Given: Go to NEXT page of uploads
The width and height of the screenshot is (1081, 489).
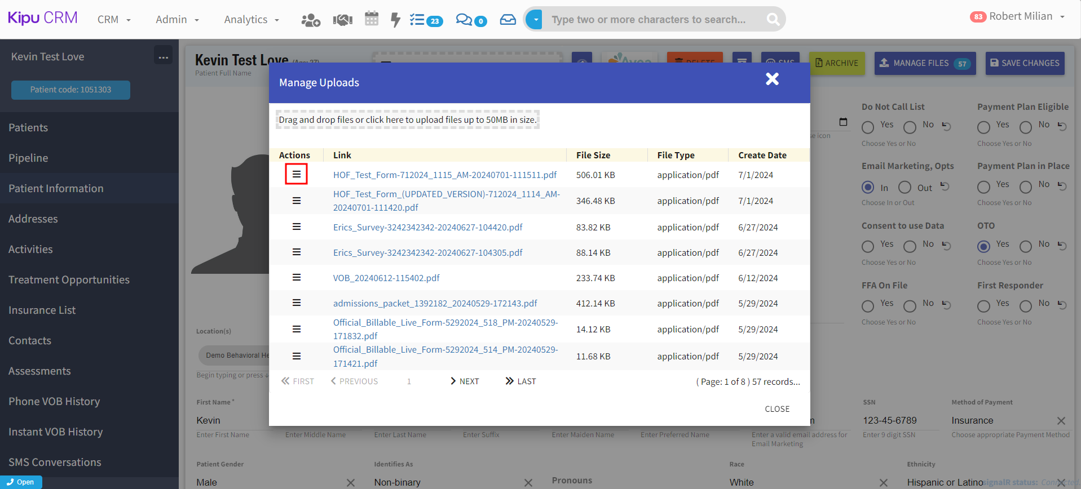Looking at the screenshot, I should [465, 381].
